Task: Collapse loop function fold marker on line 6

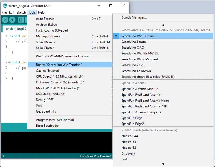Action: point(9,62)
